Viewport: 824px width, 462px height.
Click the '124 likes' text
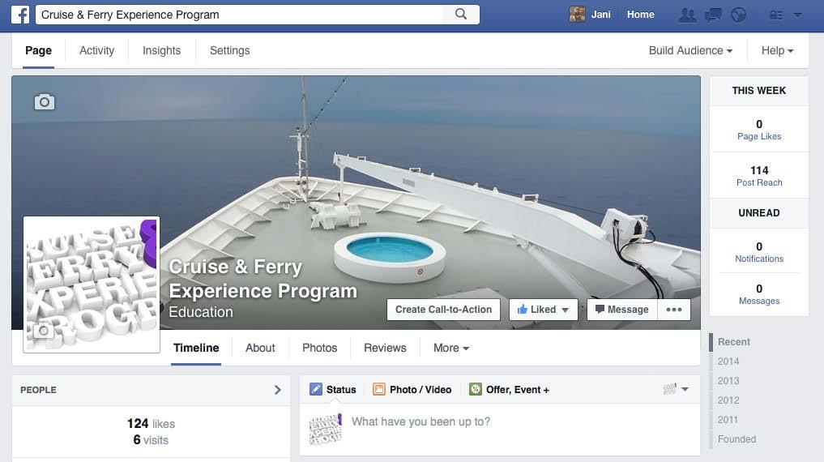151,424
